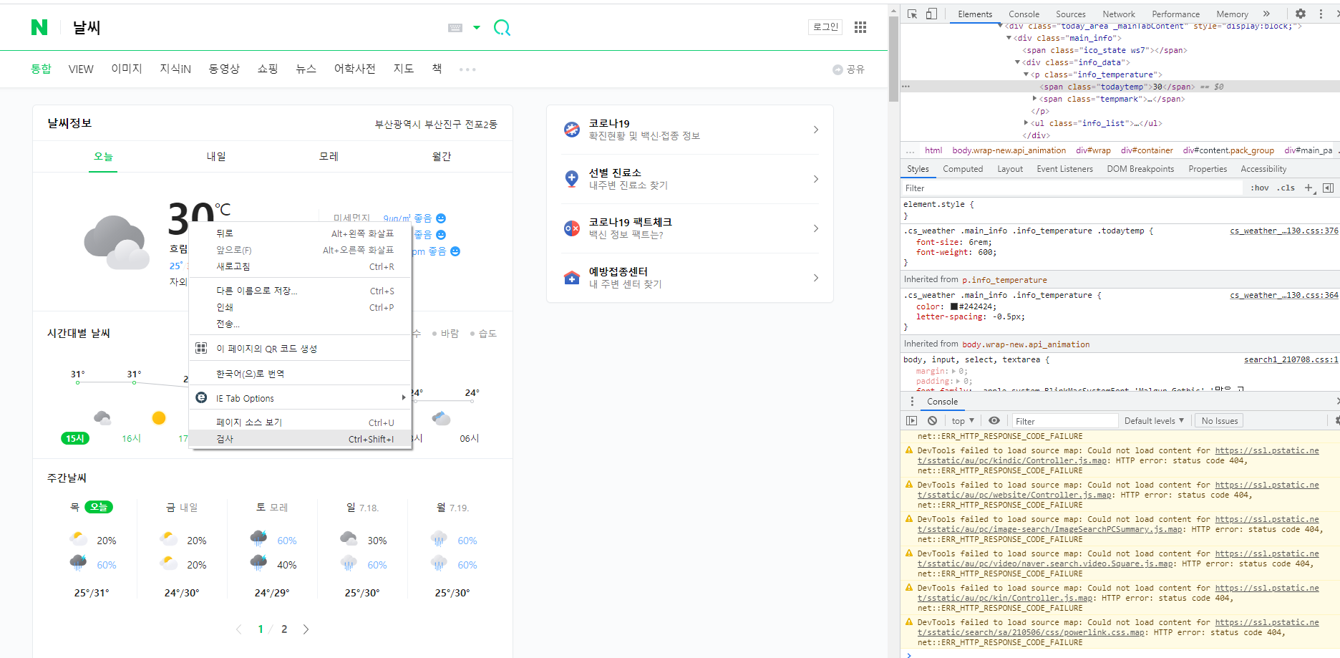
Task: Click the sun icon in hourly forecast
Action: point(159,417)
